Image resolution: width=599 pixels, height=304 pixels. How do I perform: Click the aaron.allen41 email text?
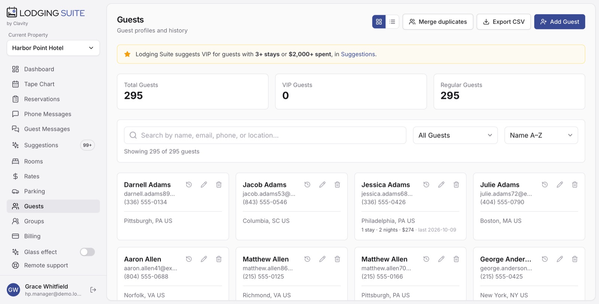150,268
